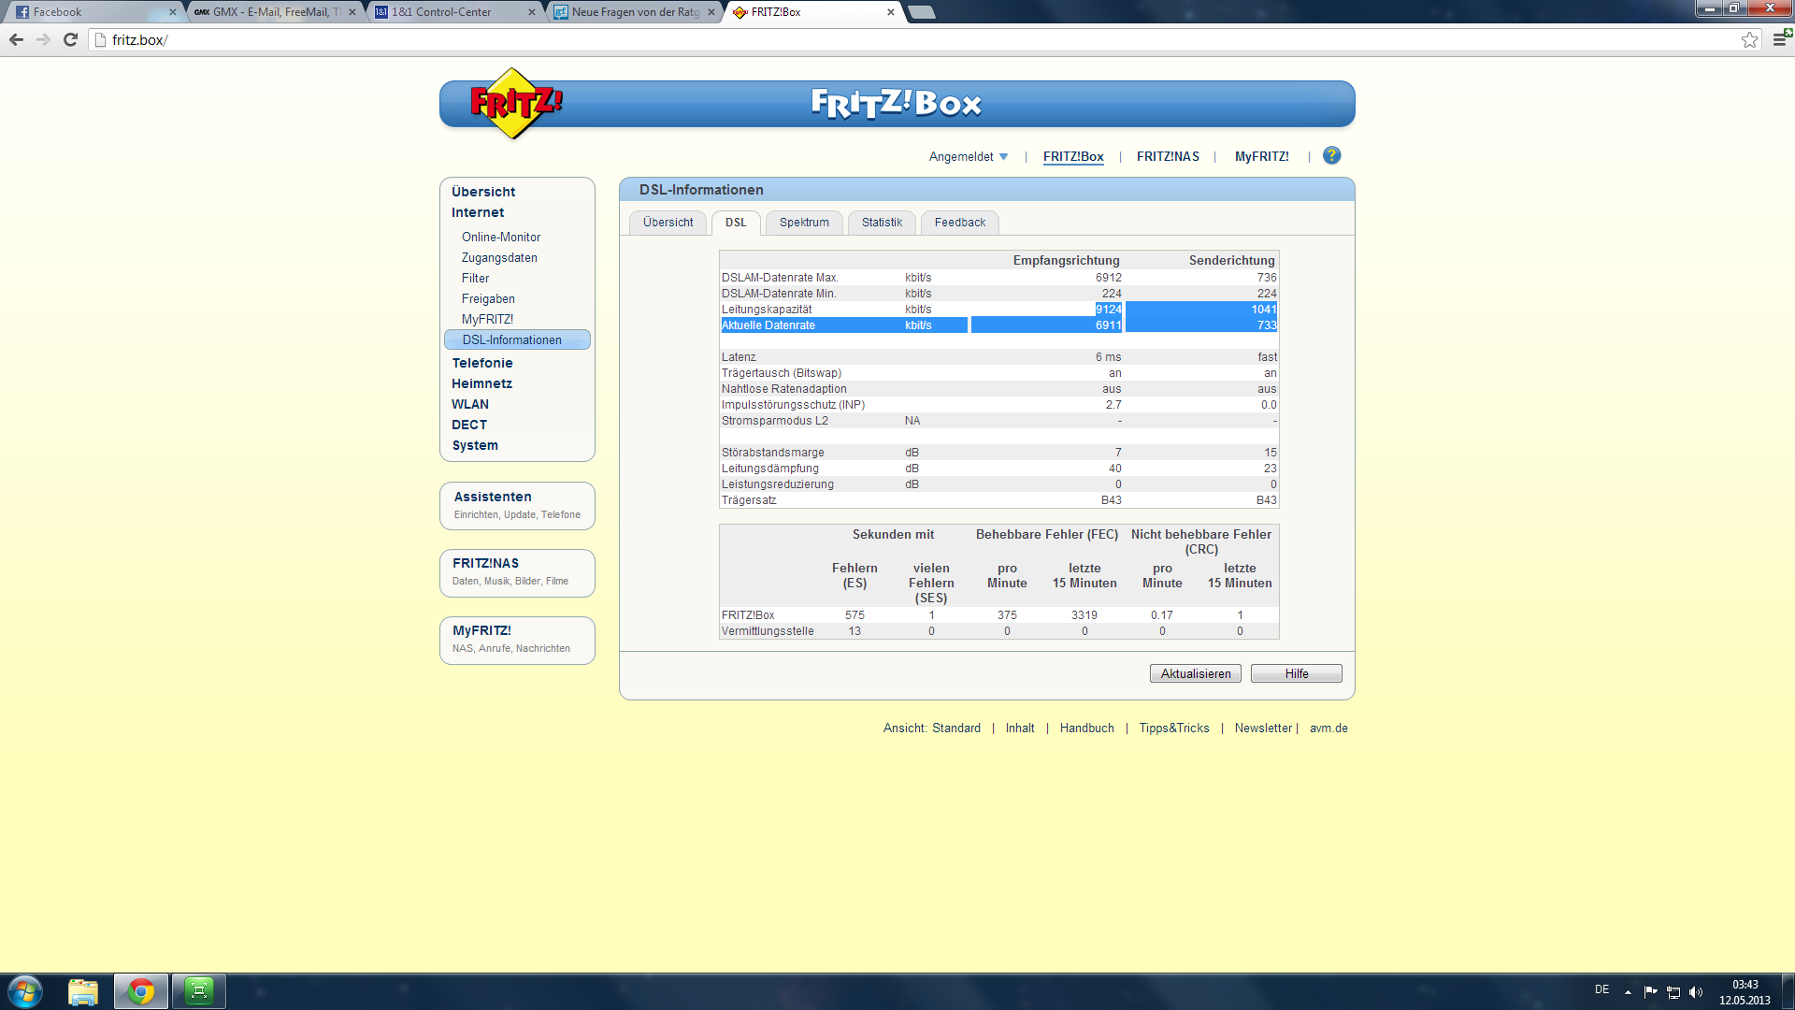Click the FRITZ! logo in the header
The image size is (1795, 1010).
coord(514,103)
